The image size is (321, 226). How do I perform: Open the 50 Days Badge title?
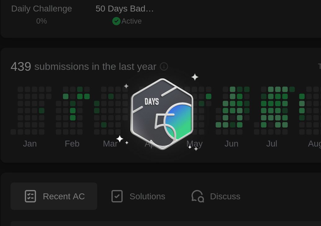124,9
